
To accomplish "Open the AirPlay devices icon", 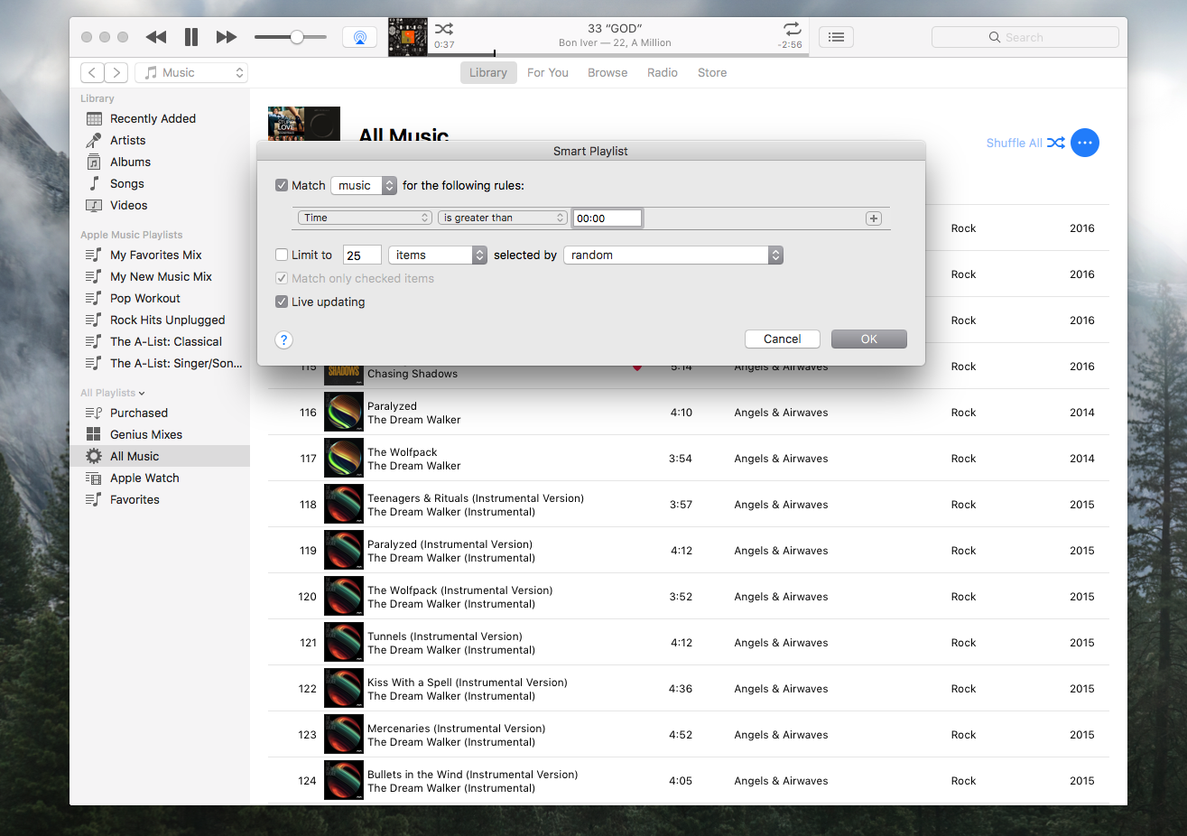I will coord(359,36).
